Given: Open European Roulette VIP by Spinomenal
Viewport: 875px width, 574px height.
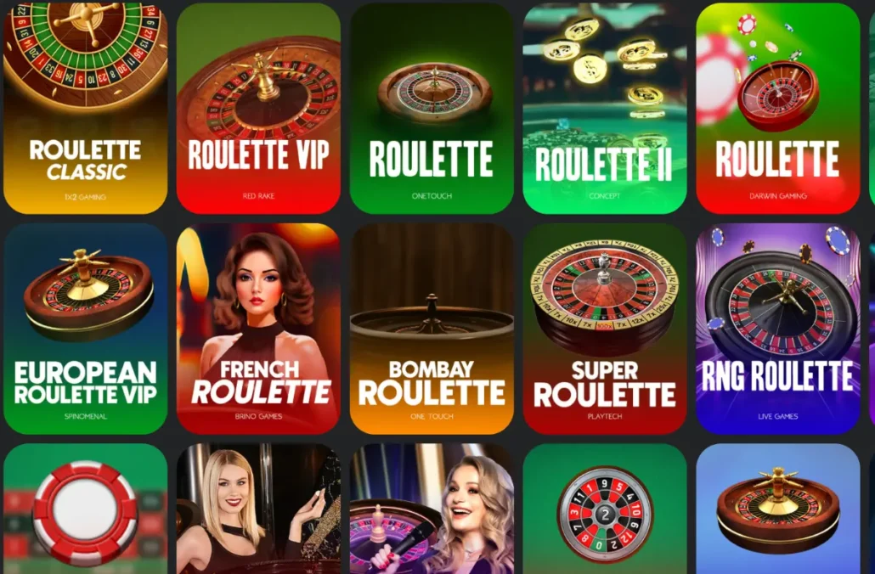Looking at the screenshot, I should [x=86, y=329].
